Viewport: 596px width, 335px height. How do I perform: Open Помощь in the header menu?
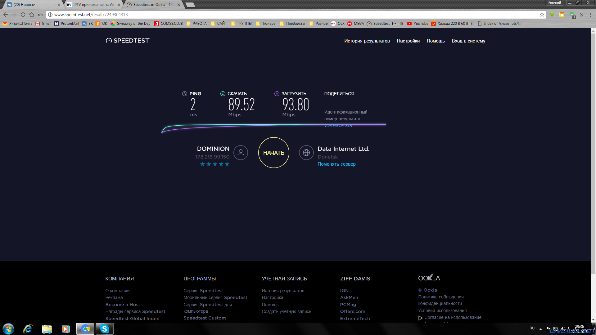(436, 41)
